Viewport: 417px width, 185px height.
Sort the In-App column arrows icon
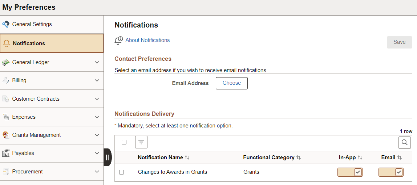(360, 158)
